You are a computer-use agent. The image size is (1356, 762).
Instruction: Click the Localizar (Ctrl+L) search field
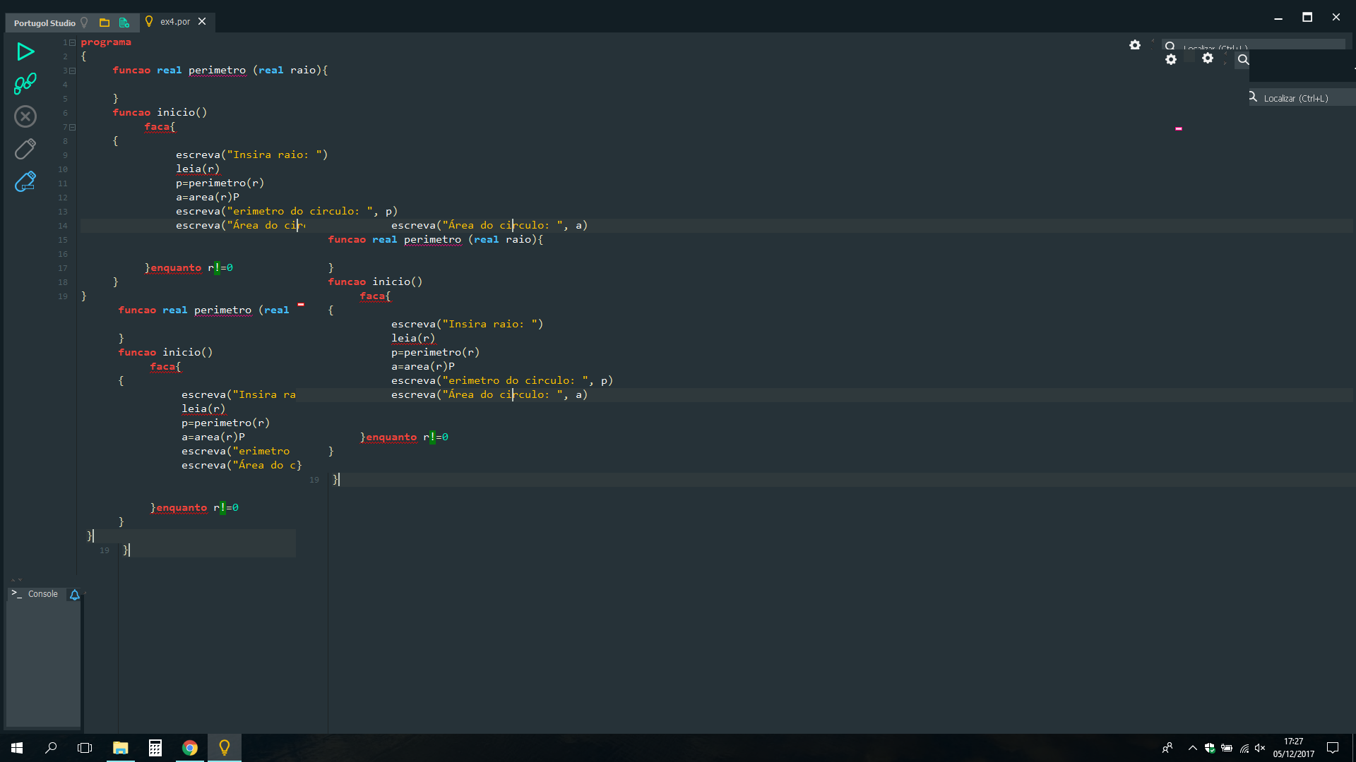pyautogui.click(x=1295, y=99)
